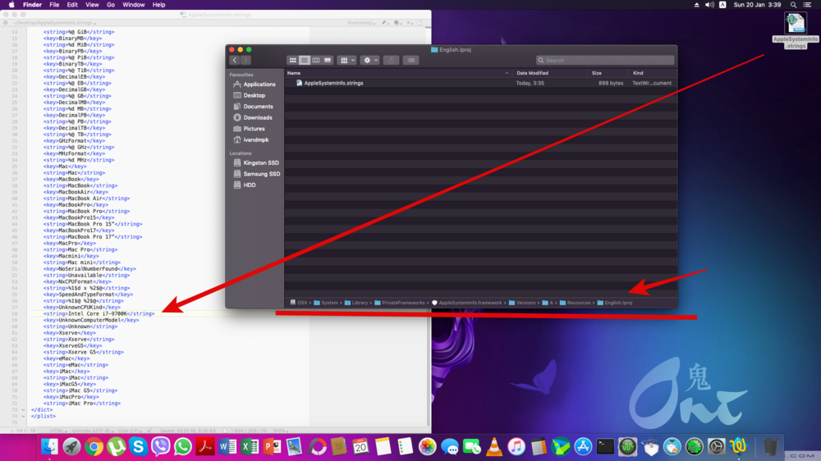Switch Finder to icon view
This screenshot has width=821, height=461.
point(292,61)
